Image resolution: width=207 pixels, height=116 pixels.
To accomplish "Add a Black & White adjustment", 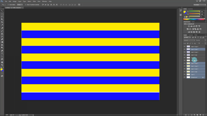I will click(193, 29).
